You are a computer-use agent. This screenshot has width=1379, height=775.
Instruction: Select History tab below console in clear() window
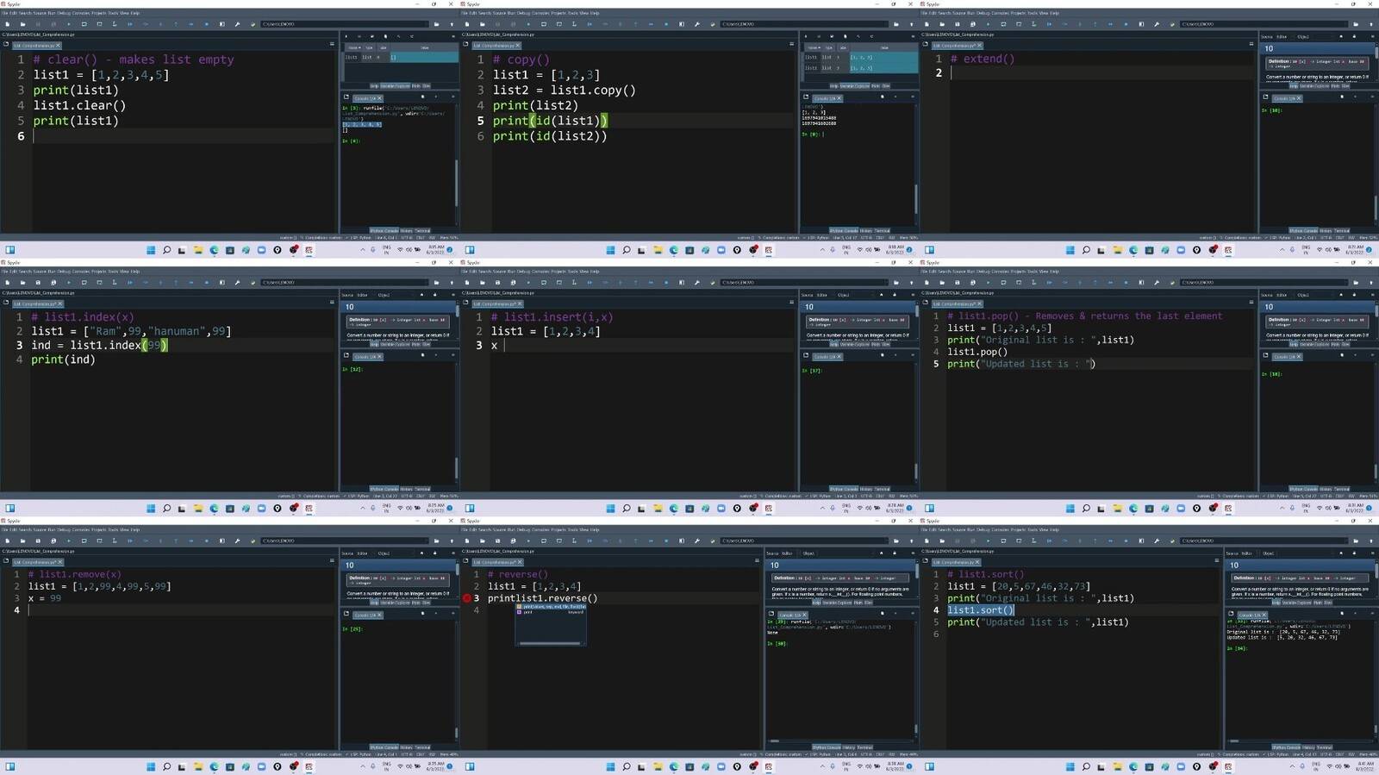407,231
